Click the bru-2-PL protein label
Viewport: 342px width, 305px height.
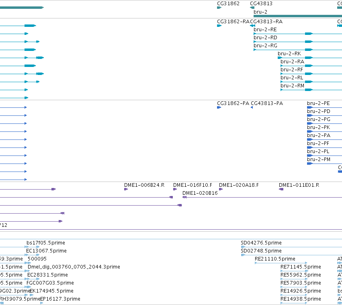point(318,151)
